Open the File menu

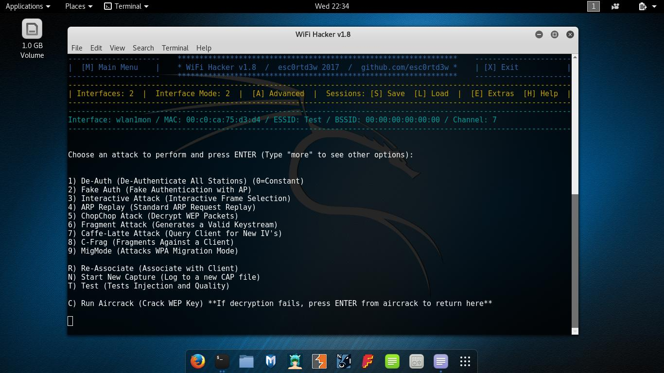pos(76,48)
